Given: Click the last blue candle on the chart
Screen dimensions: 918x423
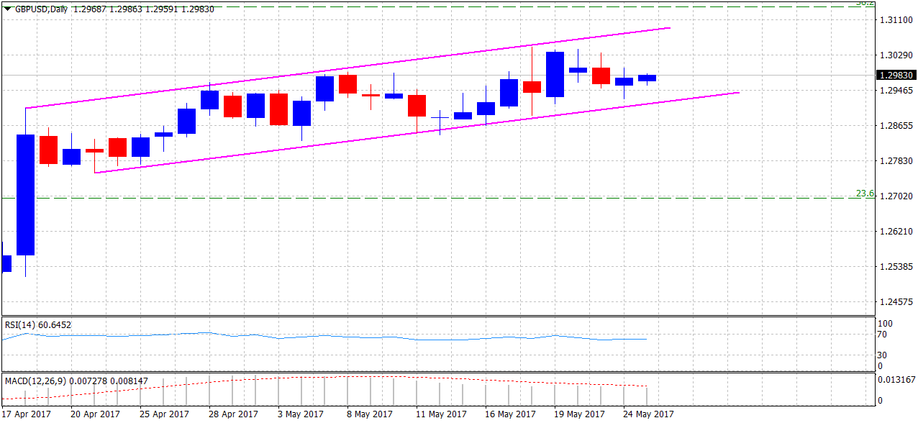Looking at the screenshot, I should [x=647, y=78].
